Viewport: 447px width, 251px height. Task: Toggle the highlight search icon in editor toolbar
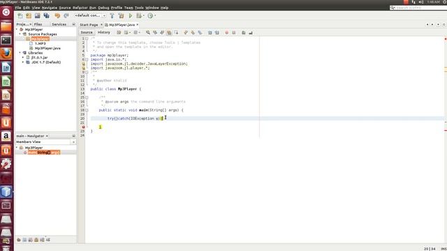pos(169,33)
